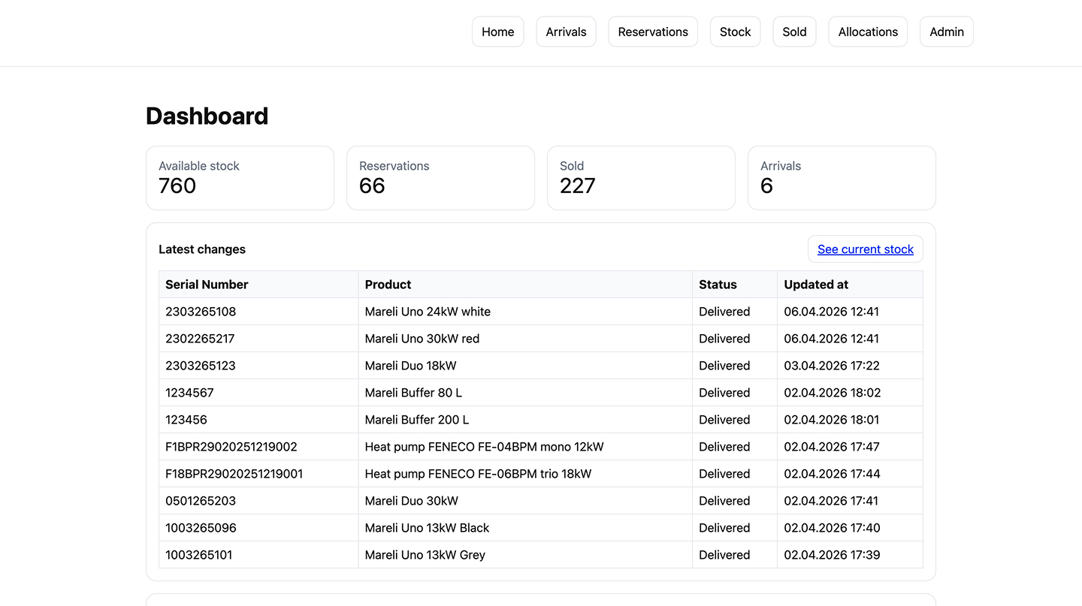Click Delivered status for Mareli Buffer 200 L
Viewport: 1082px width, 606px height.
724,420
